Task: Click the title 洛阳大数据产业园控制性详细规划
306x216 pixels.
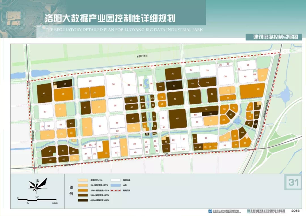Action: 110,18
